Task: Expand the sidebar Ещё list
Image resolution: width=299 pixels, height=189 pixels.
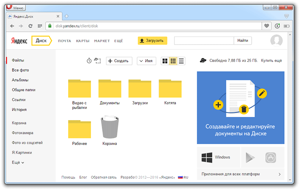Action: click(x=18, y=163)
